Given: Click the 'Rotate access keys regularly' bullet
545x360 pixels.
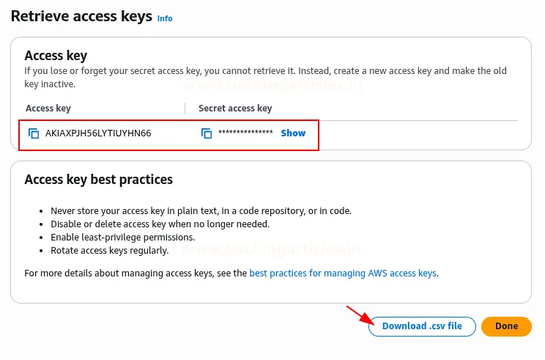Looking at the screenshot, I should tap(109, 251).
